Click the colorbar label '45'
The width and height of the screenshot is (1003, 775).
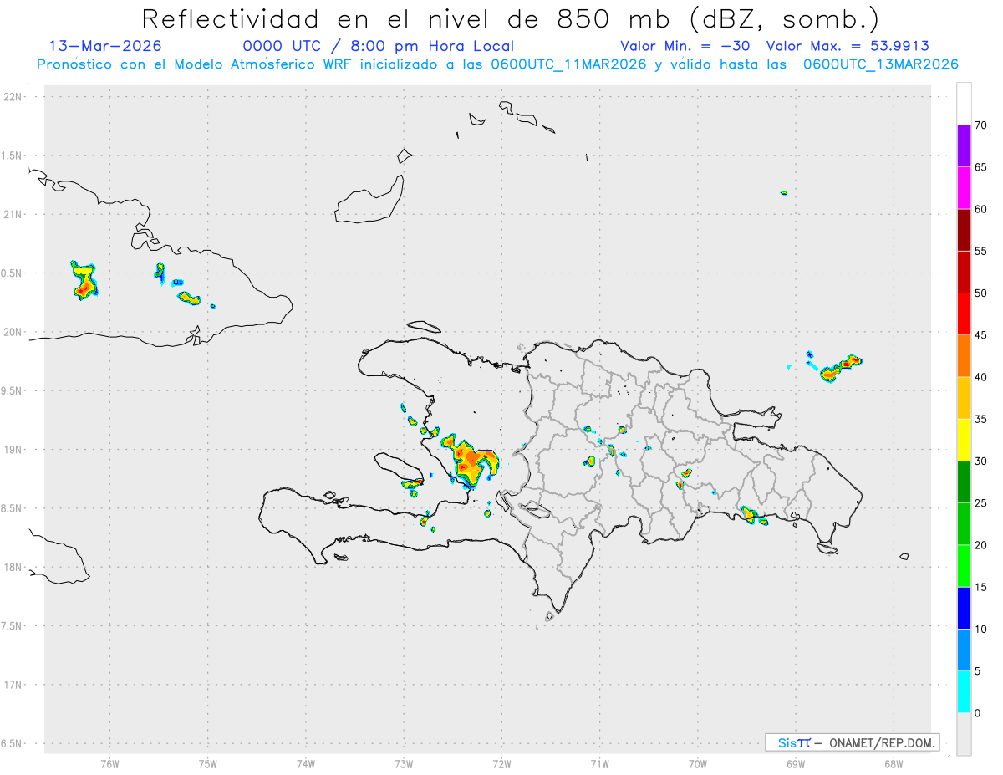click(980, 335)
